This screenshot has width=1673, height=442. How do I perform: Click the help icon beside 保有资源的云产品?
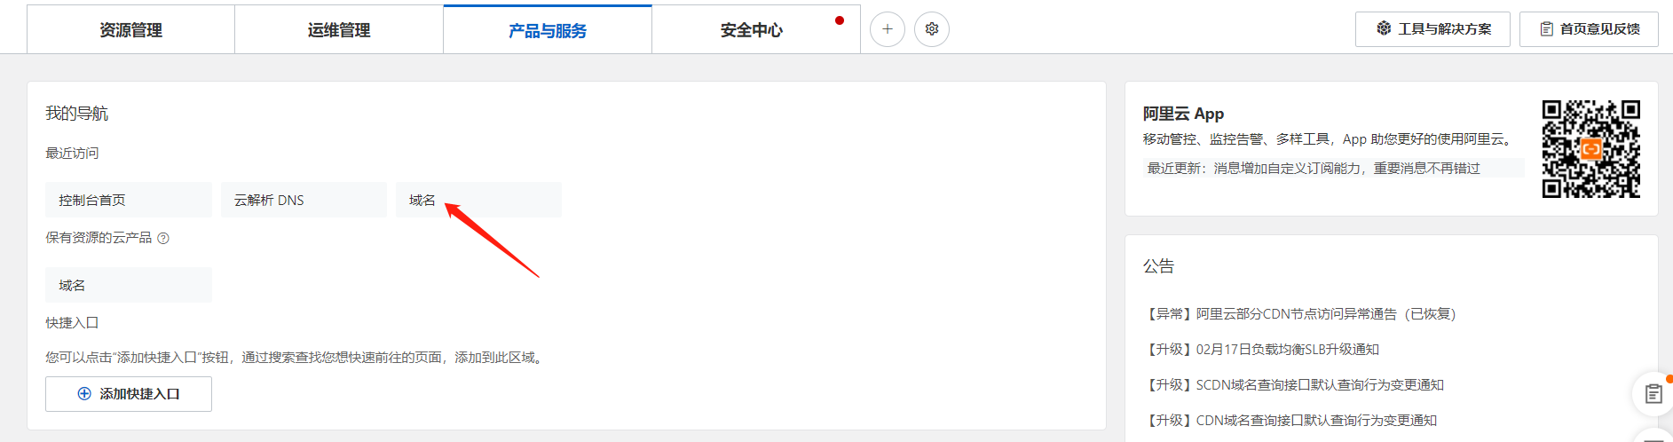(x=163, y=238)
